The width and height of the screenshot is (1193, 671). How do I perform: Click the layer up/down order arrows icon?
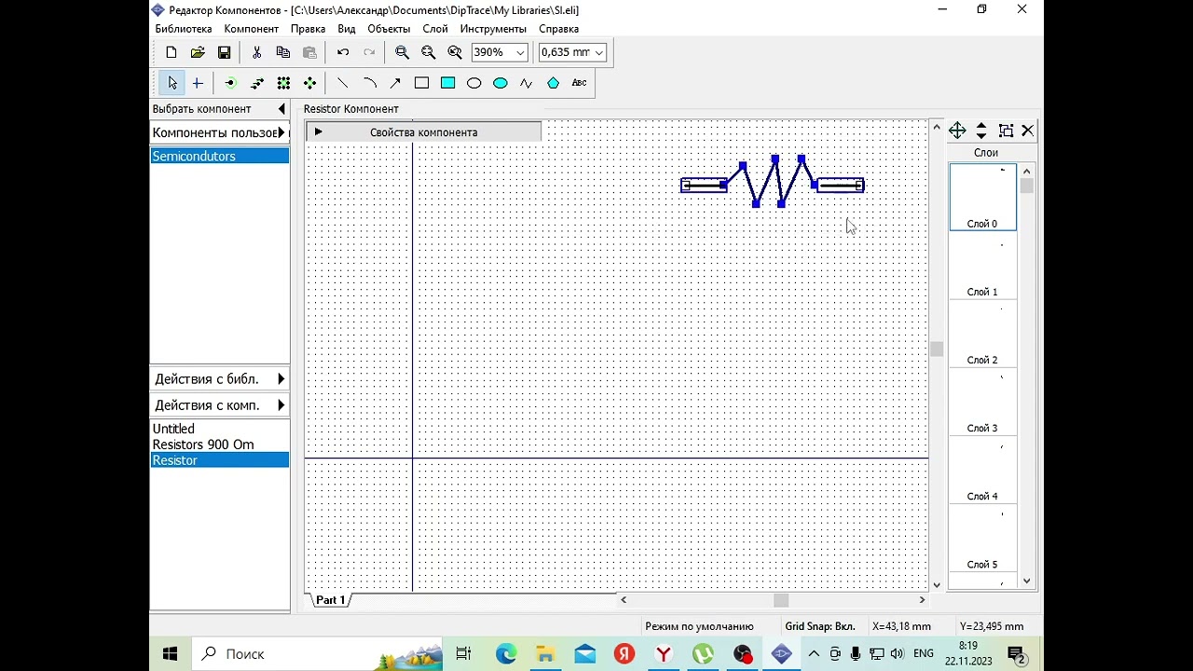click(980, 130)
